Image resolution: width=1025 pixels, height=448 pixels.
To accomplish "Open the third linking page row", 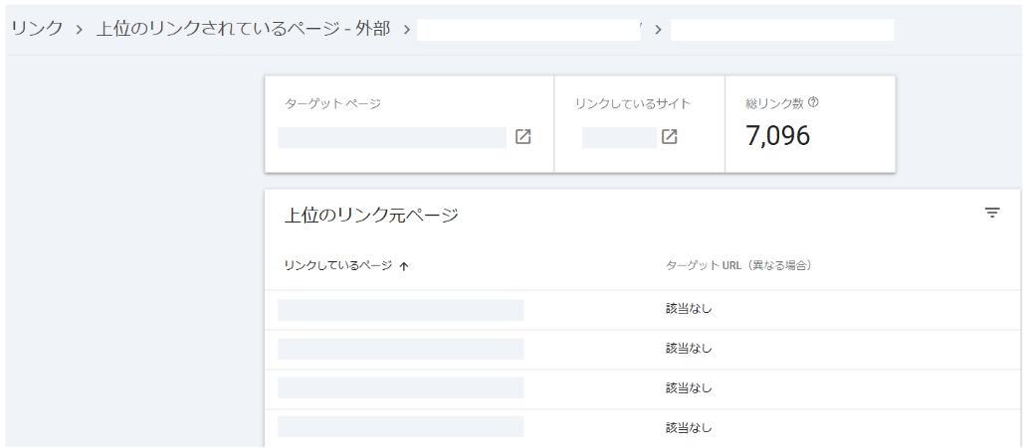I will tap(400, 387).
